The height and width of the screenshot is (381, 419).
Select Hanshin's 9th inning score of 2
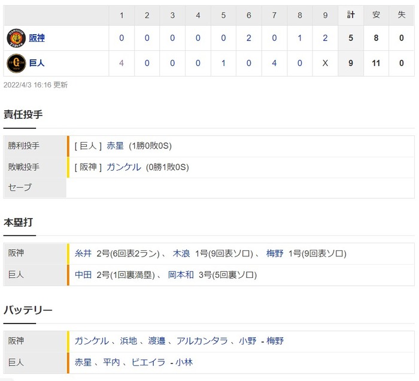(325, 38)
